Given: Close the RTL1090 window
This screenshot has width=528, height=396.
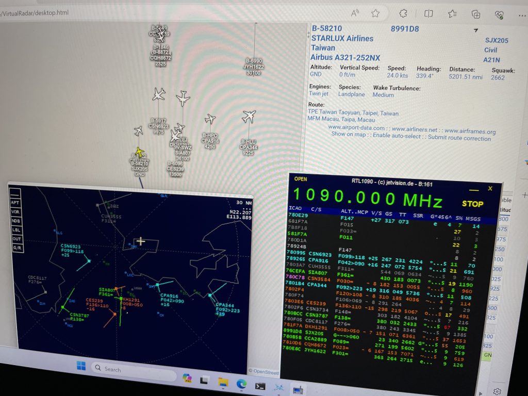Looking at the screenshot, I should tap(490, 189).
